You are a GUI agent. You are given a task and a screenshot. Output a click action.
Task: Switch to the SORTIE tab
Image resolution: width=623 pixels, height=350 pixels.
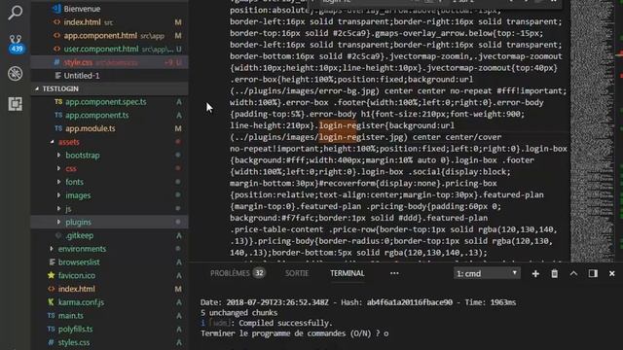(x=296, y=273)
